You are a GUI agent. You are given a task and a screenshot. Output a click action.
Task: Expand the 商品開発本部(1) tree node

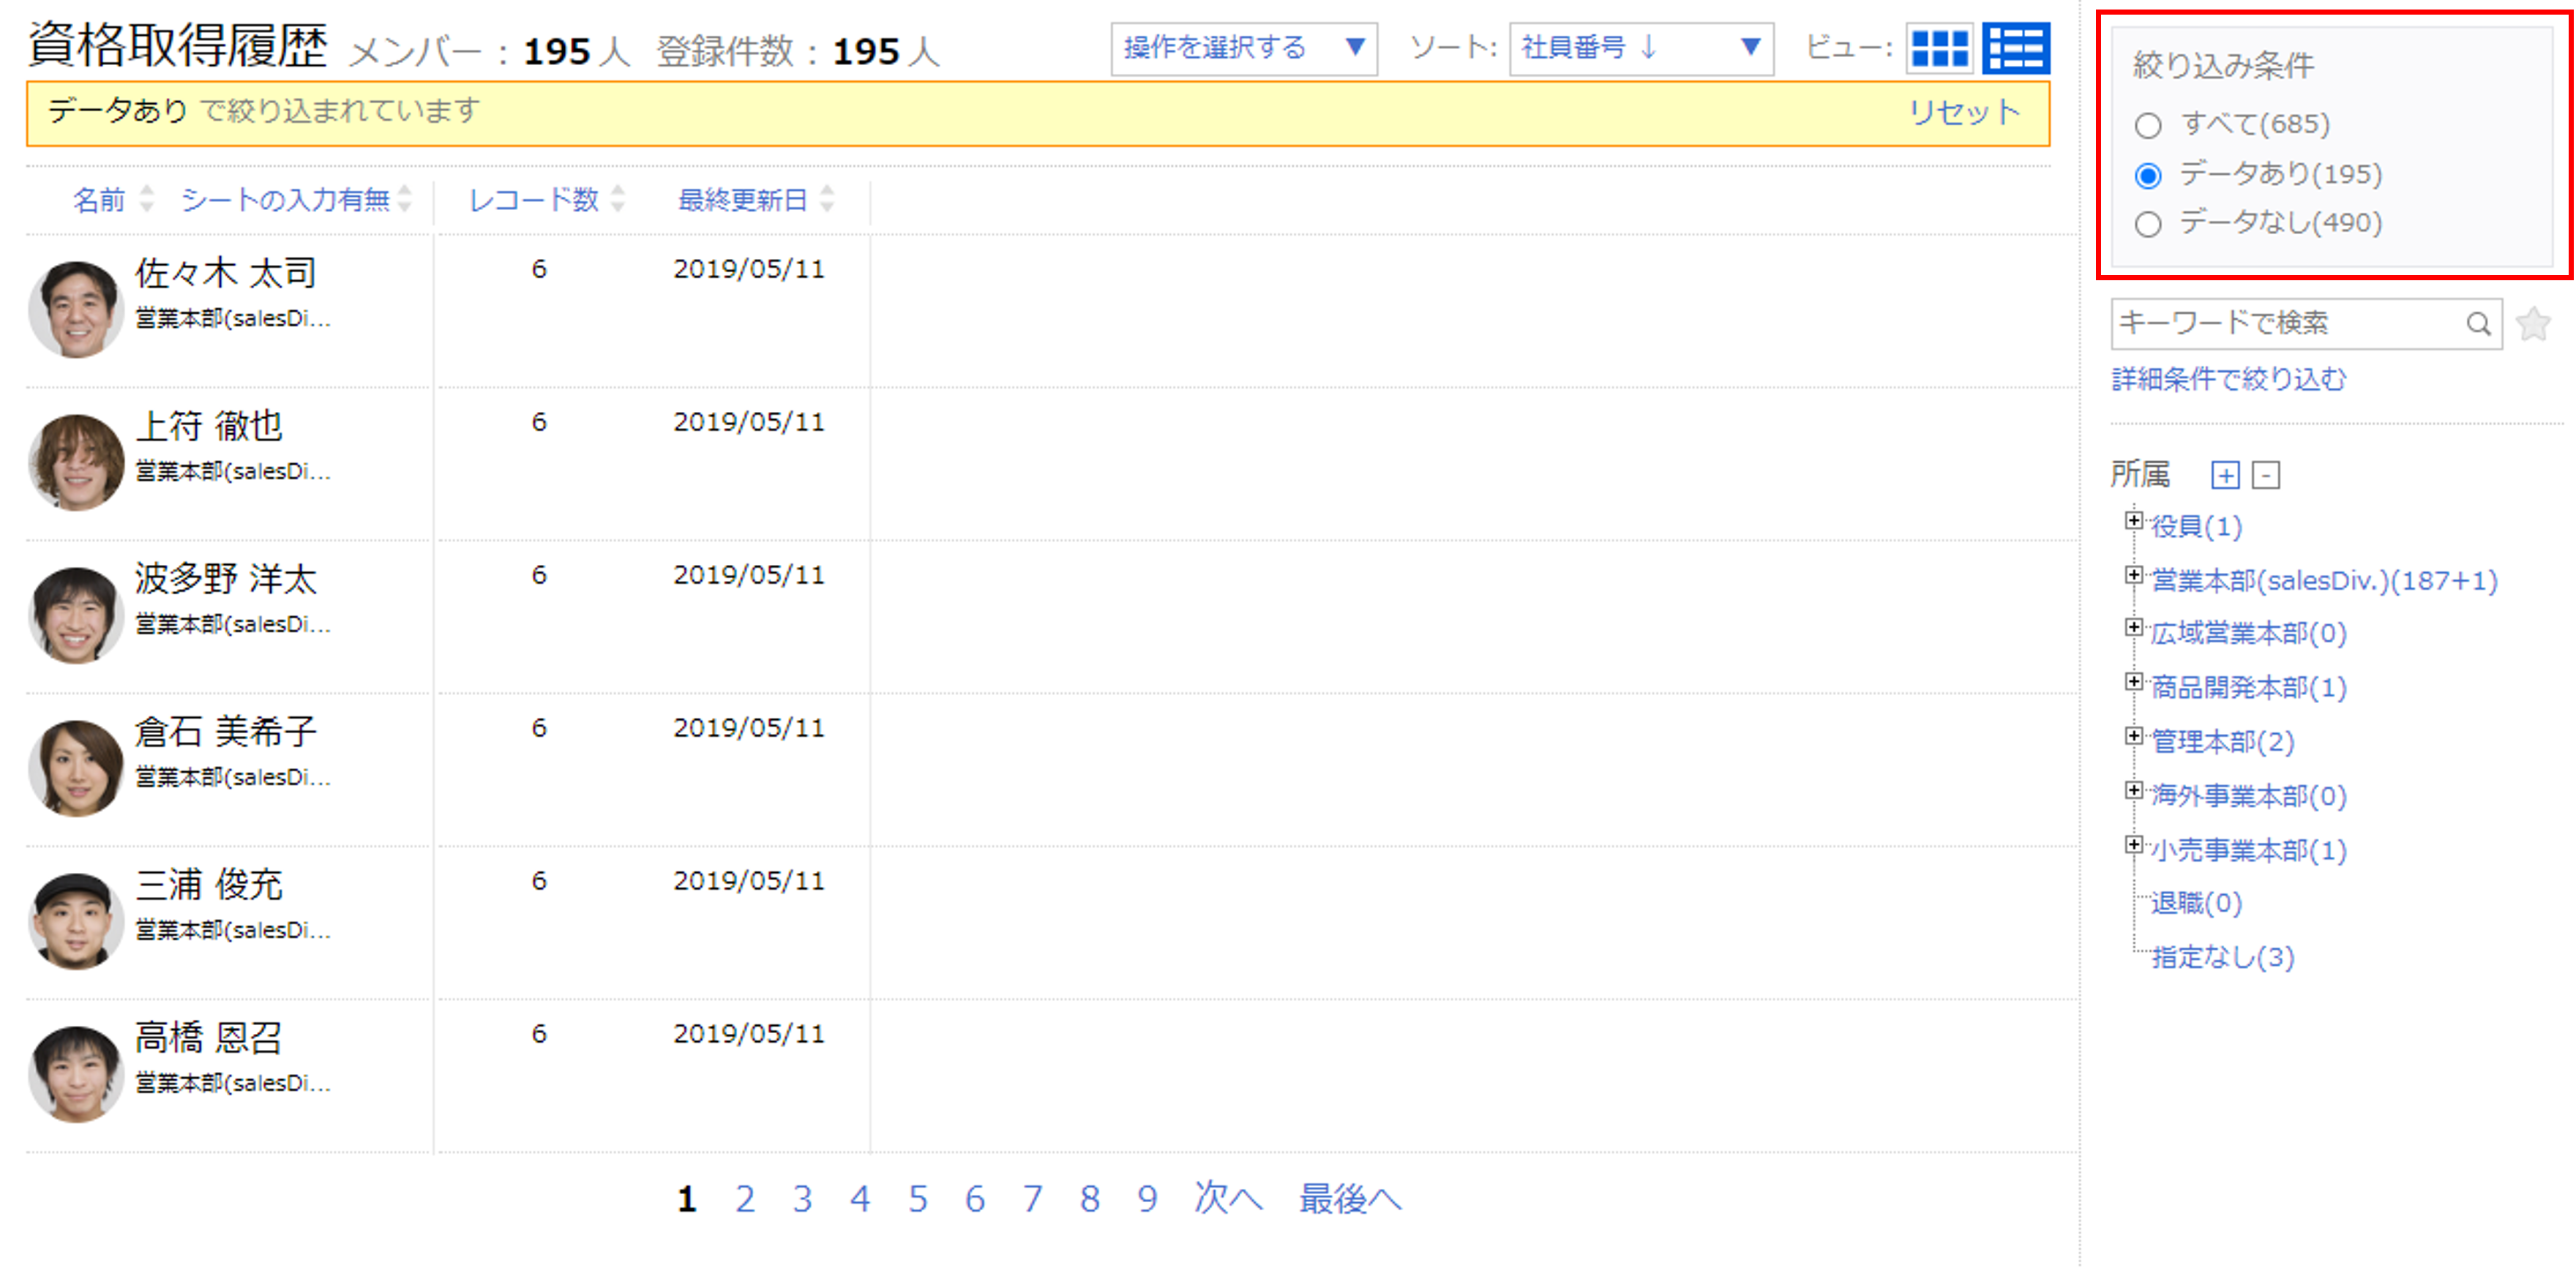pyautogui.click(x=2134, y=681)
